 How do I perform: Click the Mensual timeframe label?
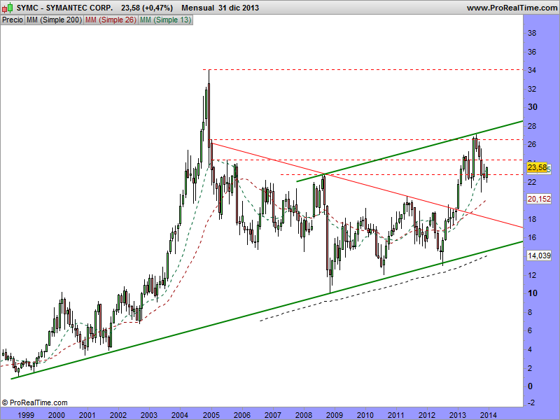click(x=197, y=8)
